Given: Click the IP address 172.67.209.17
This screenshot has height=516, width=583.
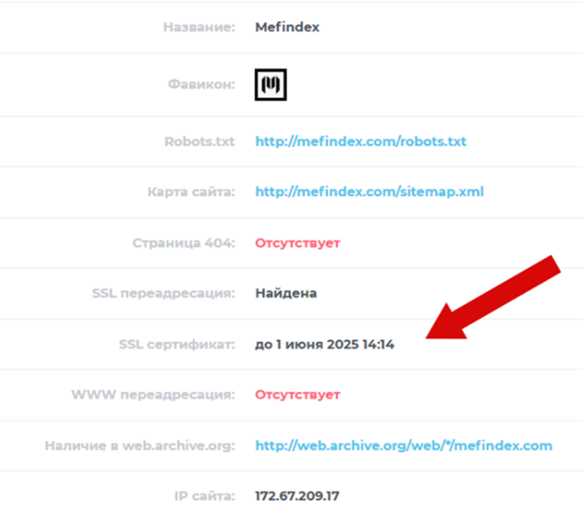Looking at the screenshot, I should pyautogui.click(x=297, y=496).
